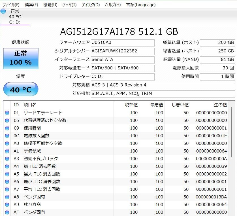Select the 初期不良ブロック attribute name

(x=41, y=158)
